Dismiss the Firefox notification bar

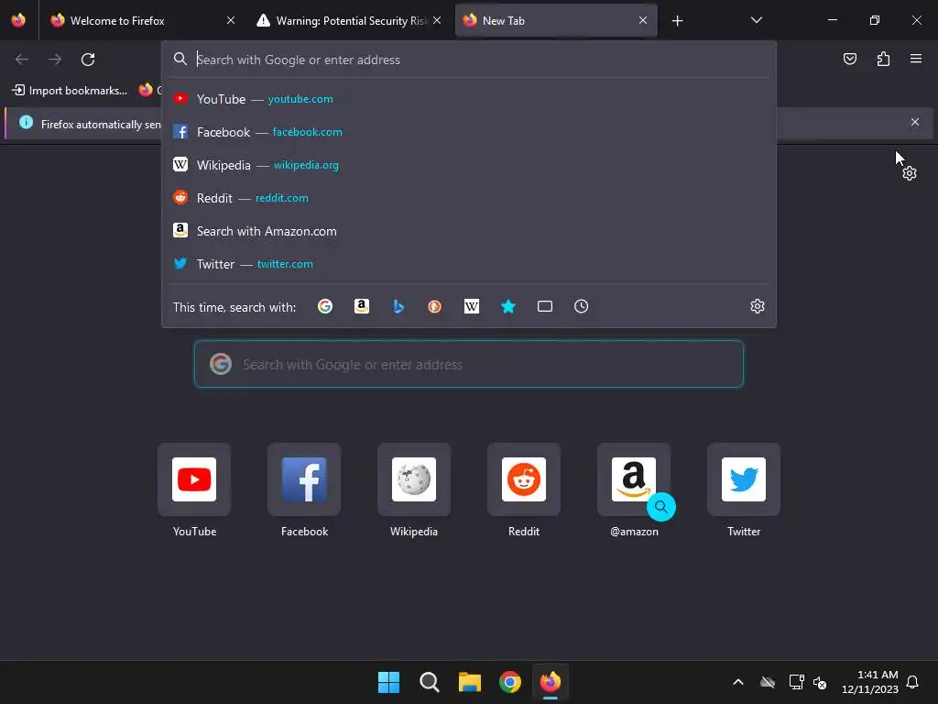(x=915, y=122)
